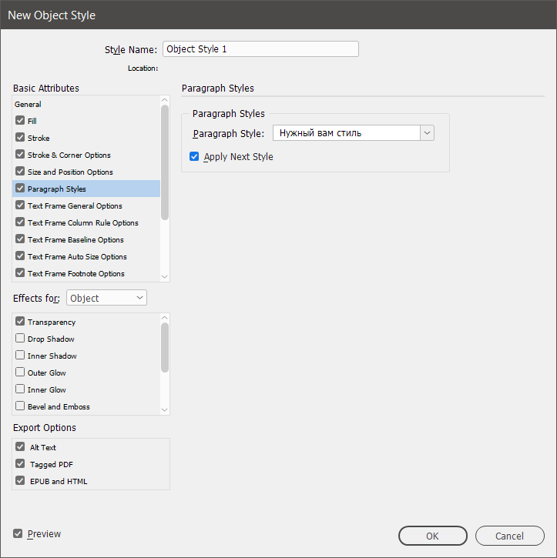This screenshot has height=558, width=557.
Task: Choose Size and Position Options item
Action: (70, 172)
